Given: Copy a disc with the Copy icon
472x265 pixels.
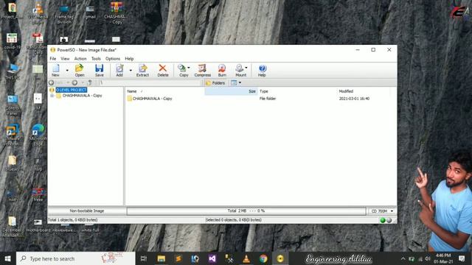Looking at the screenshot, I should 183,71.
